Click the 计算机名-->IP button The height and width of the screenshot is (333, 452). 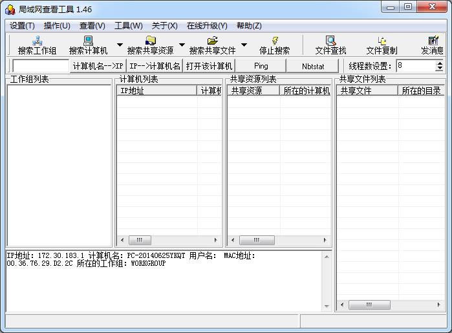tap(98, 66)
